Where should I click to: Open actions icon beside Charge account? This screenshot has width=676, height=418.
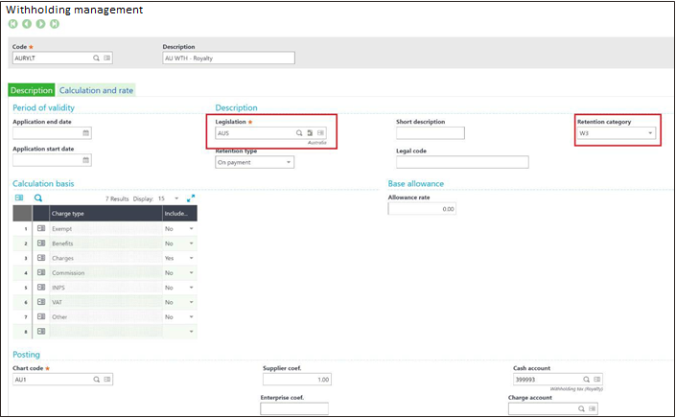592,409
